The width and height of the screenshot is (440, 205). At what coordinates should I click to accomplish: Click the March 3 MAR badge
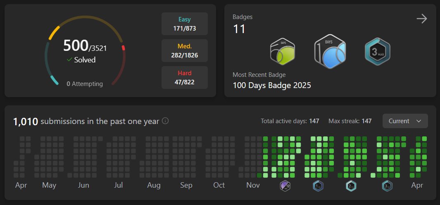pos(378,51)
